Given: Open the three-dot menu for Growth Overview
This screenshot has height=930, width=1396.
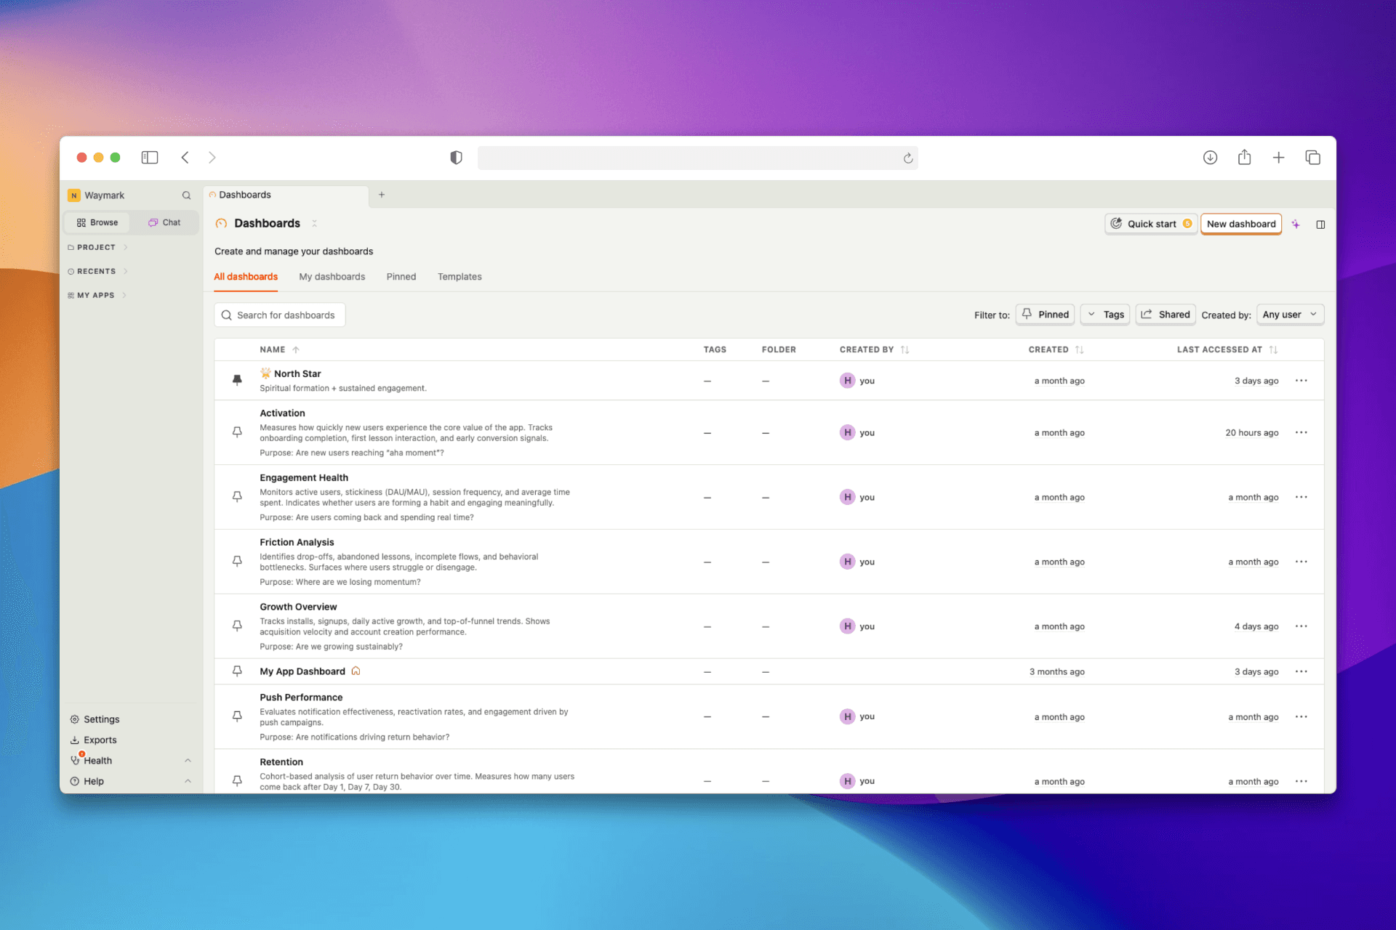Looking at the screenshot, I should (1301, 626).
